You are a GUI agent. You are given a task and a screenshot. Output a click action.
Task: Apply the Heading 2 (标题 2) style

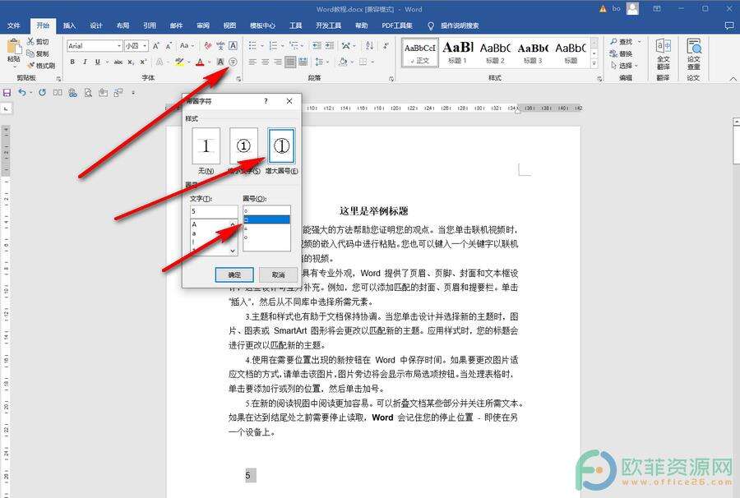tap(495, 53)
